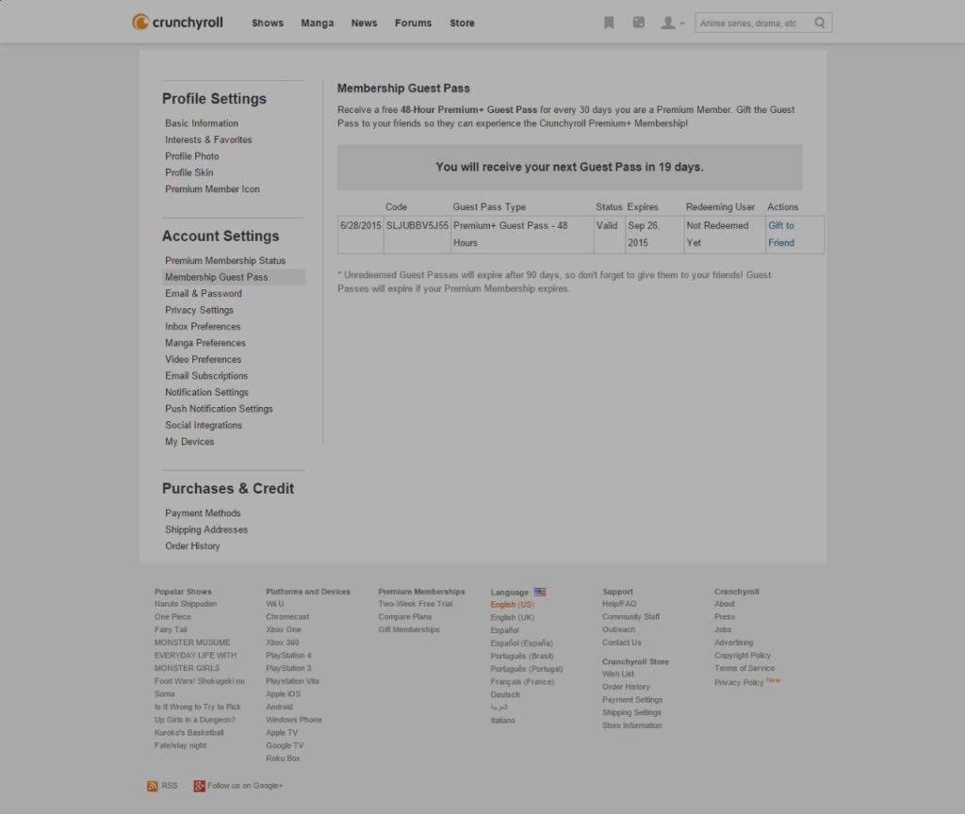Screen dimensions: 965x814
Task: View Order History in sidebar
Action: (x=192, y=546)
